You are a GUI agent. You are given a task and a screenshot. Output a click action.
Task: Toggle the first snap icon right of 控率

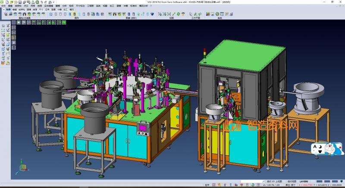click(214, 185)
